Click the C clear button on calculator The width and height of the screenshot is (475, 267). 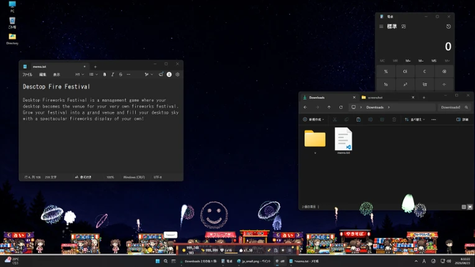[425, 71]
